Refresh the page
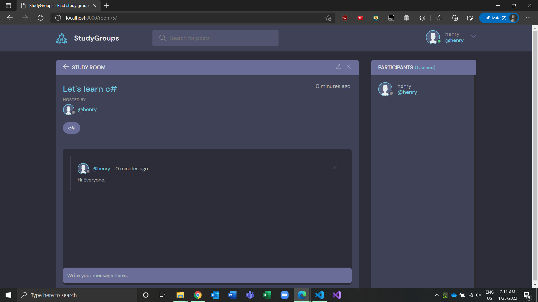The image size is (538, 302). 41,18
